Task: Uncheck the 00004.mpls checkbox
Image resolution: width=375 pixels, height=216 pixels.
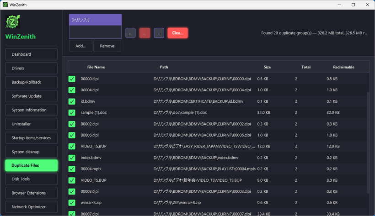Action: point(72,169)
